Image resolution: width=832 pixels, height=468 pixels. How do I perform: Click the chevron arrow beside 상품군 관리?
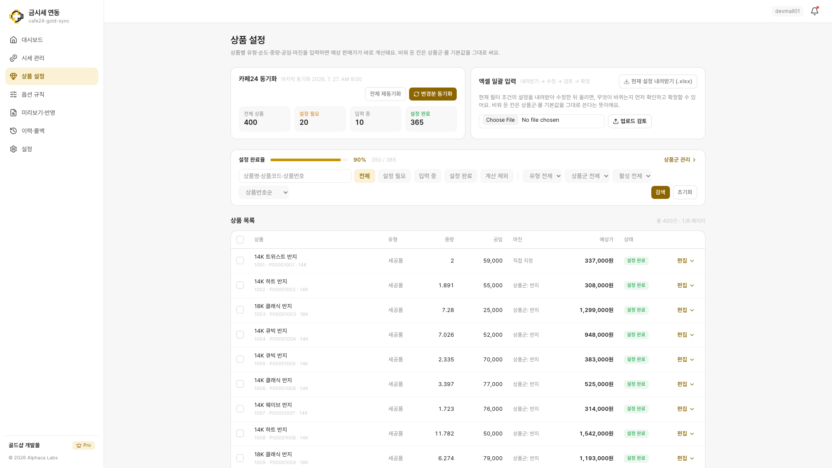click(x=694, y=160)
